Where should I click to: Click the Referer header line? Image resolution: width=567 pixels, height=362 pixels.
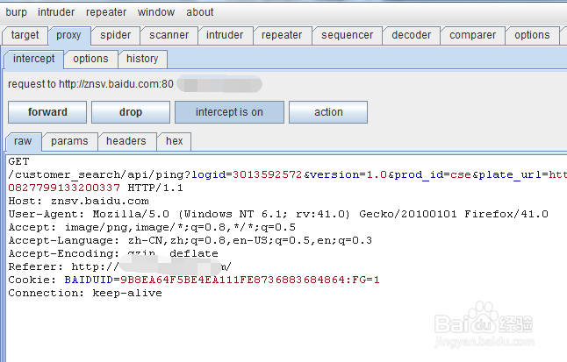point(119,266)
